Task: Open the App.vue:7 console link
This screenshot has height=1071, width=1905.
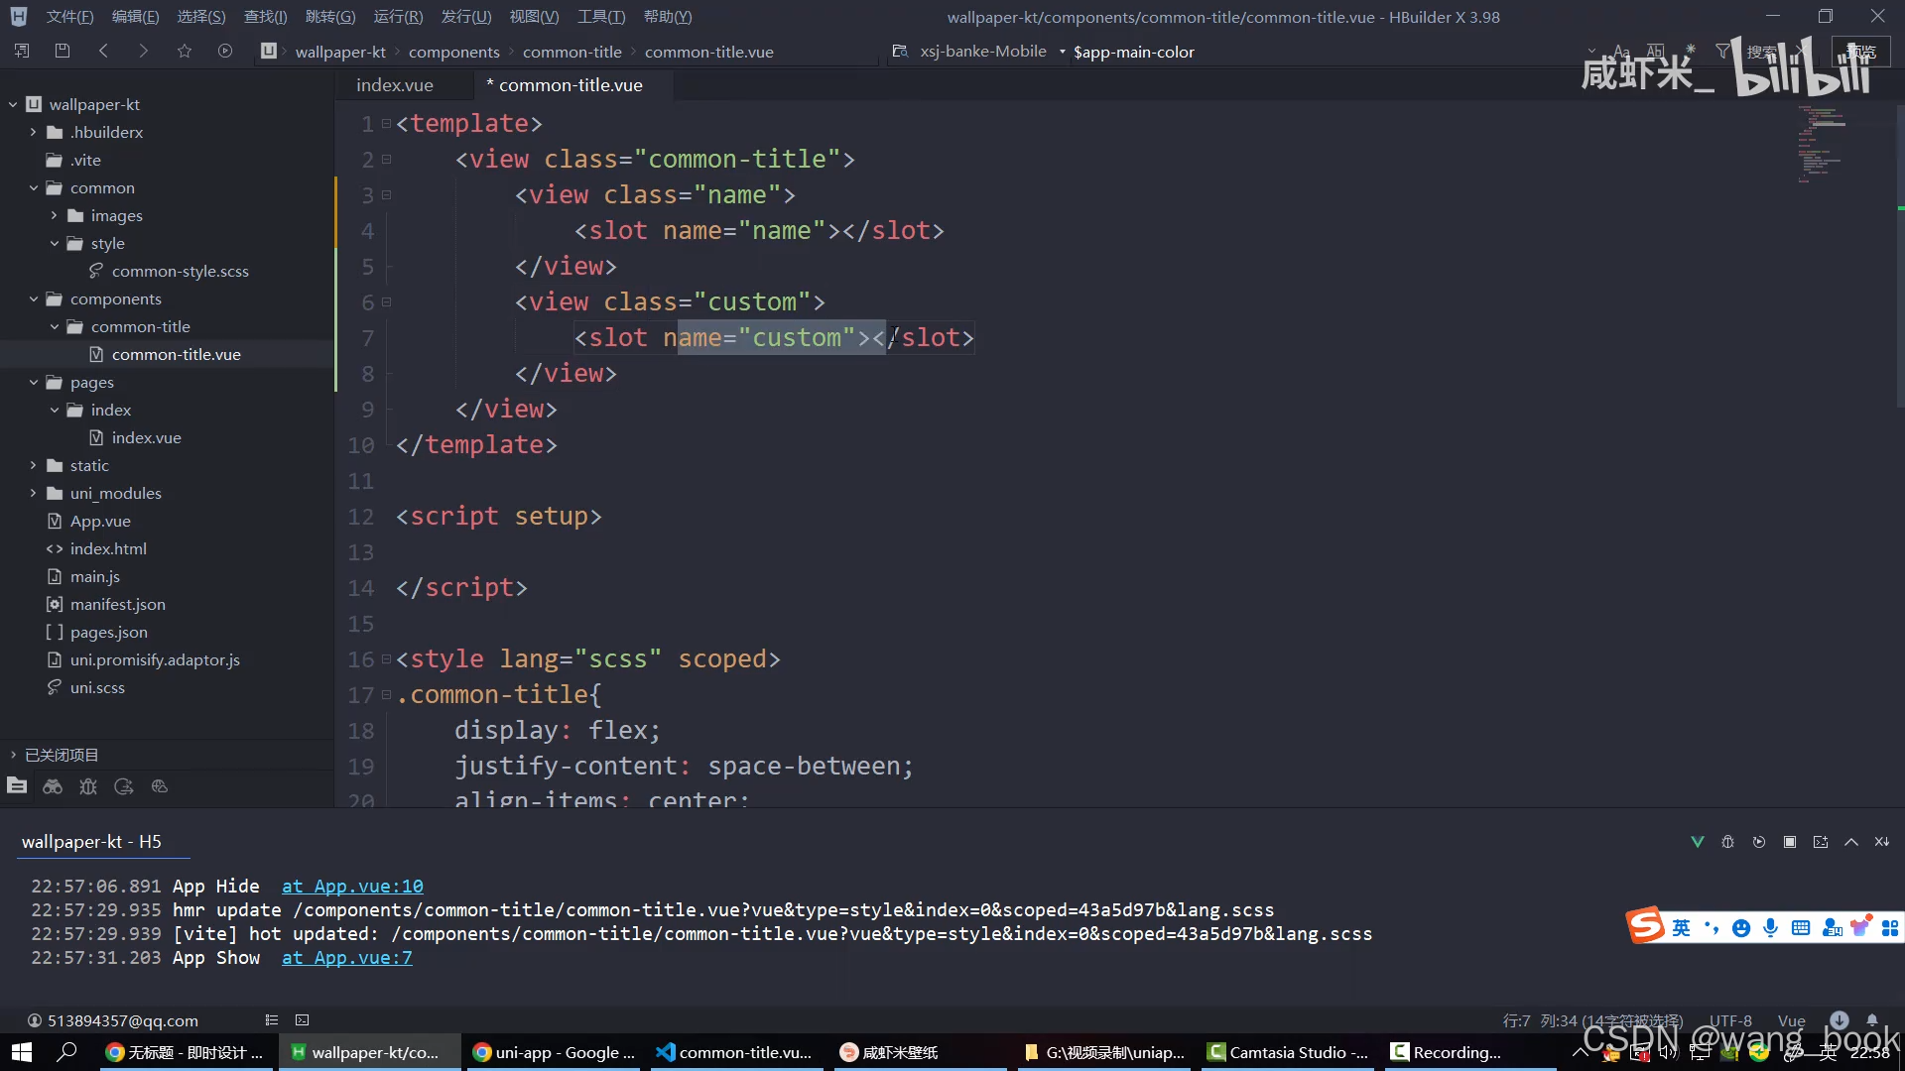Action: tap(347, 958)
